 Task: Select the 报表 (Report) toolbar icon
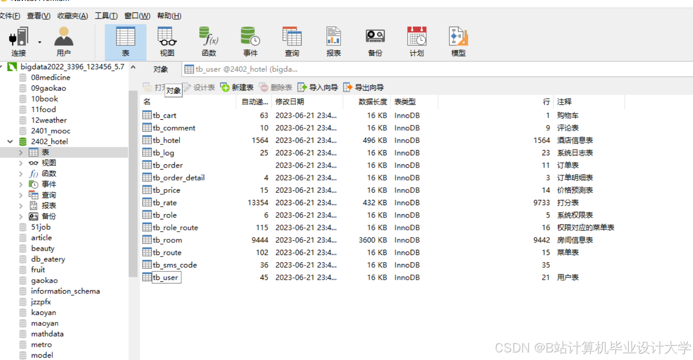tap(333, 42)
